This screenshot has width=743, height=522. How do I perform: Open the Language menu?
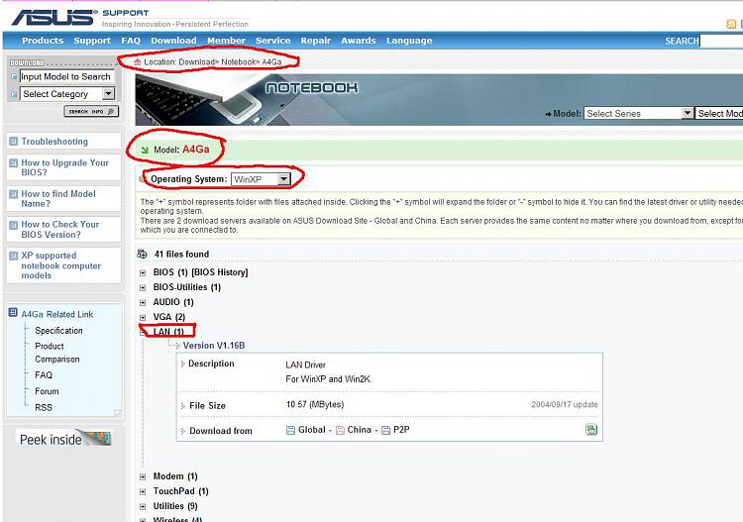pos(409,41)
